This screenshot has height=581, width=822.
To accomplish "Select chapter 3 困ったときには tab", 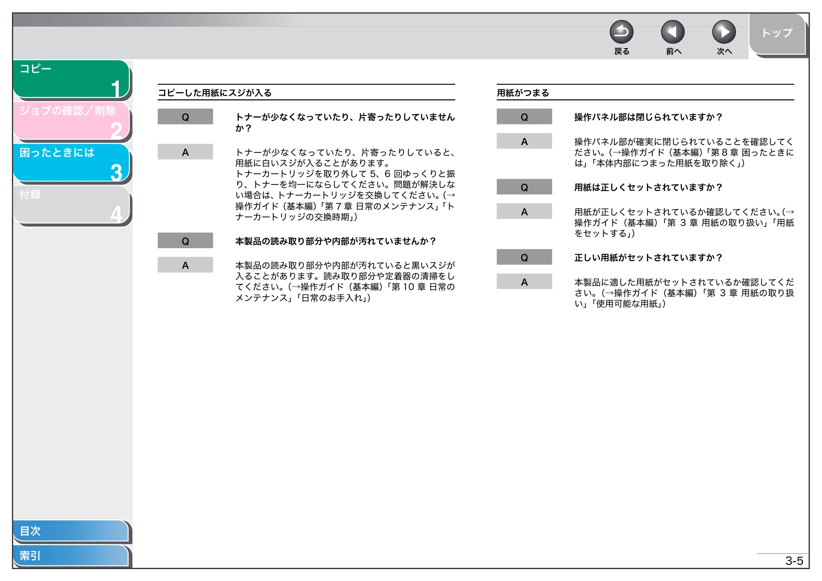I will click(x=72, y=162).
